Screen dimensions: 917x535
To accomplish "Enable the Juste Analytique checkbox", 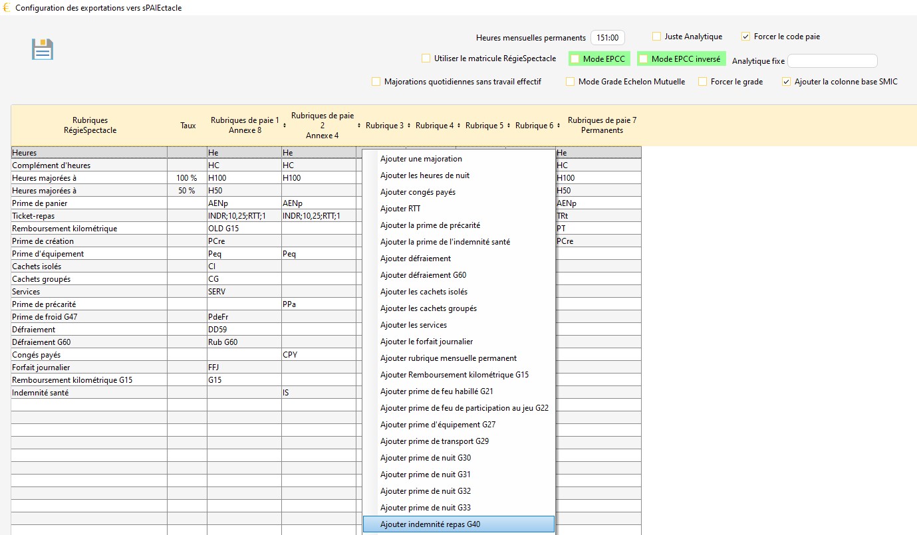I will coord(656,37).
